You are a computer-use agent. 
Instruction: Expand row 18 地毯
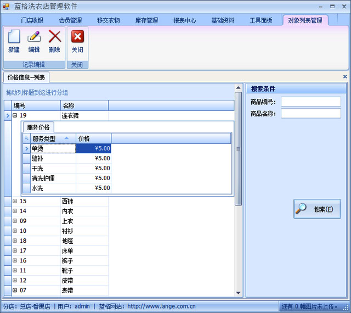(x=15, y=241)
